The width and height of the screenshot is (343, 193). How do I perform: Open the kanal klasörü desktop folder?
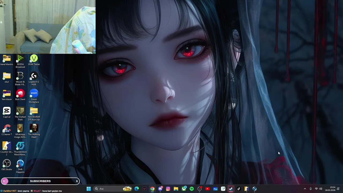[x=7, y=60]
